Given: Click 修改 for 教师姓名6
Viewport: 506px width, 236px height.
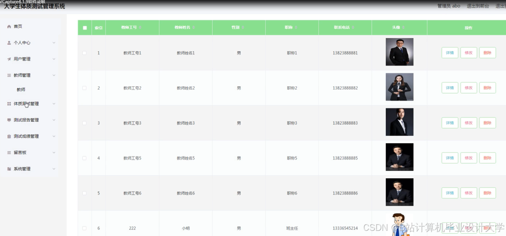Looking at the screenshot, I should (x=468, y=193).
